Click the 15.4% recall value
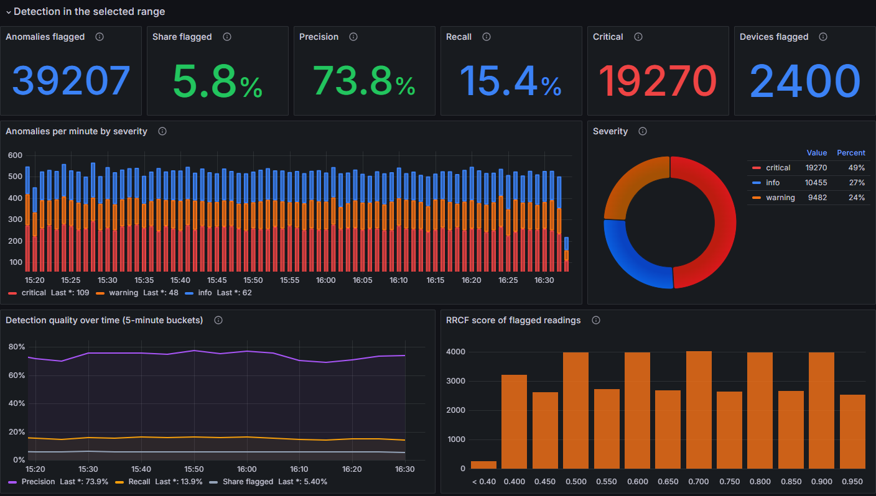This screenshot has width=876, height=496. coord(511,81)
